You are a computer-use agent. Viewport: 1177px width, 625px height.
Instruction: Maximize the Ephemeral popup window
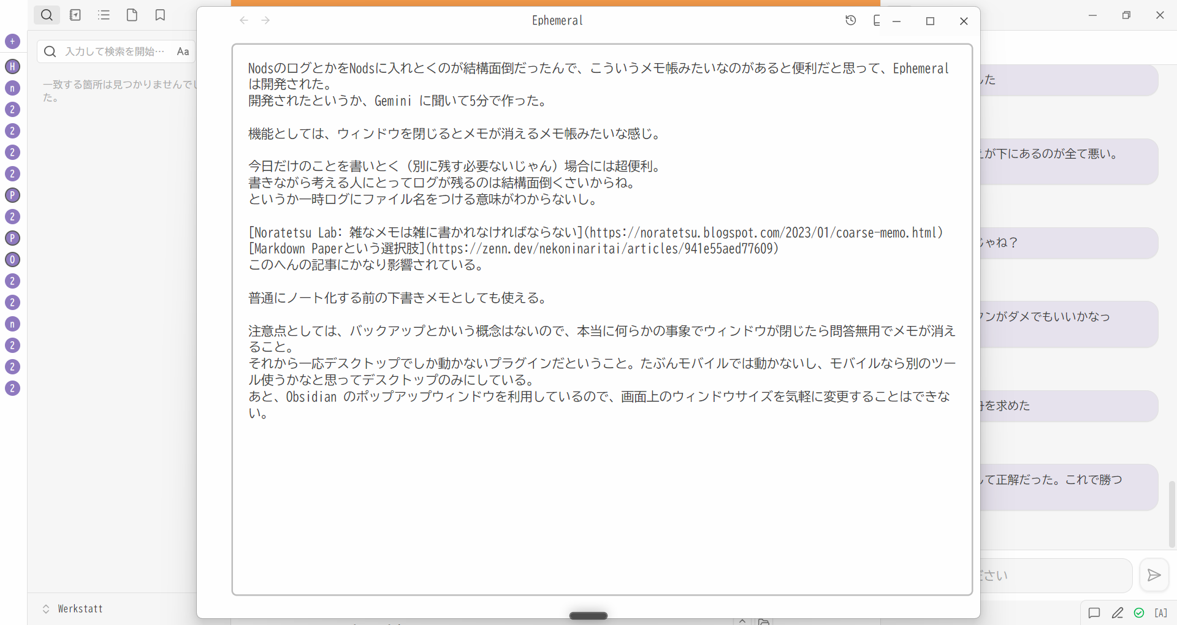click(x=930, y=21)
